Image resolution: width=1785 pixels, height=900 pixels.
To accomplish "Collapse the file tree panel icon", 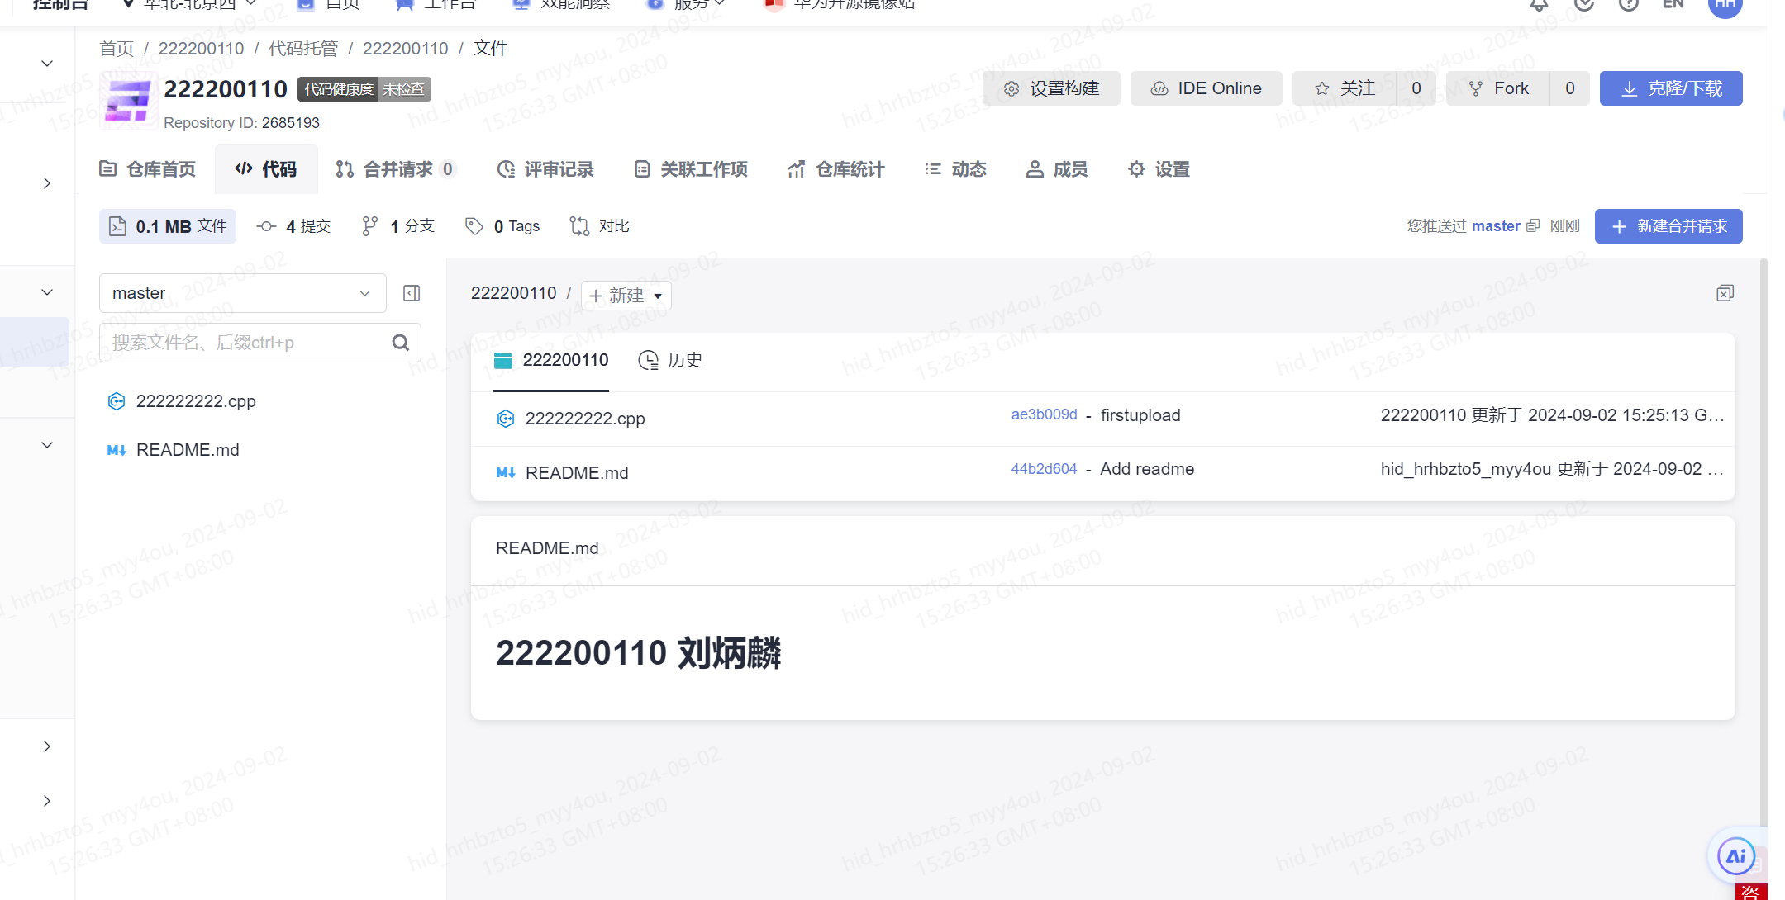I will click(412, 293).
